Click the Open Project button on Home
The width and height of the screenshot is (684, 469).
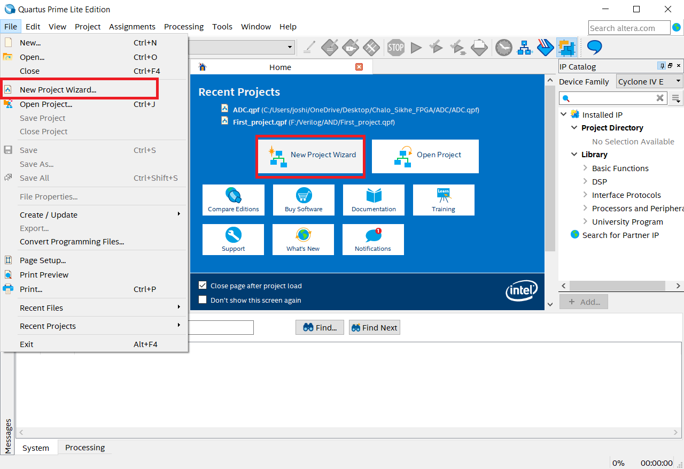pyautogui.click(x=425, y=156)
